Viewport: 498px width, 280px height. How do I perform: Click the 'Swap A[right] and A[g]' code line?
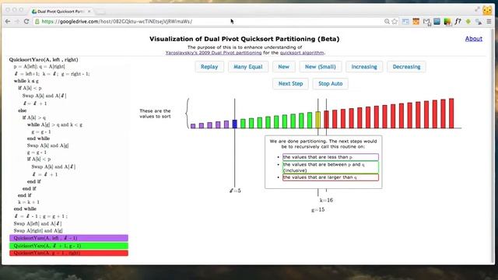click(38, 231)
